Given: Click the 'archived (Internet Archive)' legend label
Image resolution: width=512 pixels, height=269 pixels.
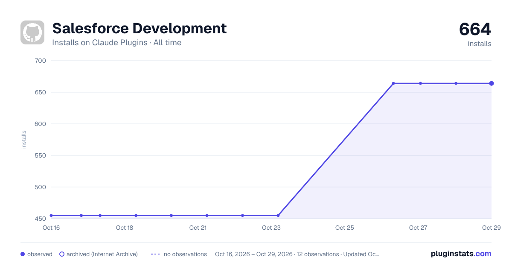Looking at the screenshot, I should 102,254.
